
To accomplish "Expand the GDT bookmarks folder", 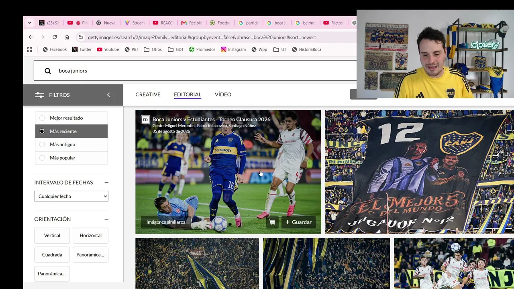I will (175, 49).
